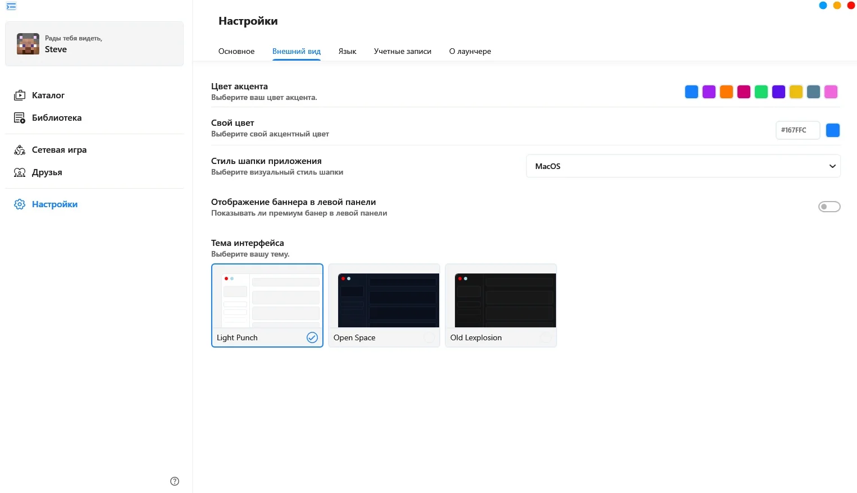Click the help question mark icon
857x493 pixels.
pos(175,481)
